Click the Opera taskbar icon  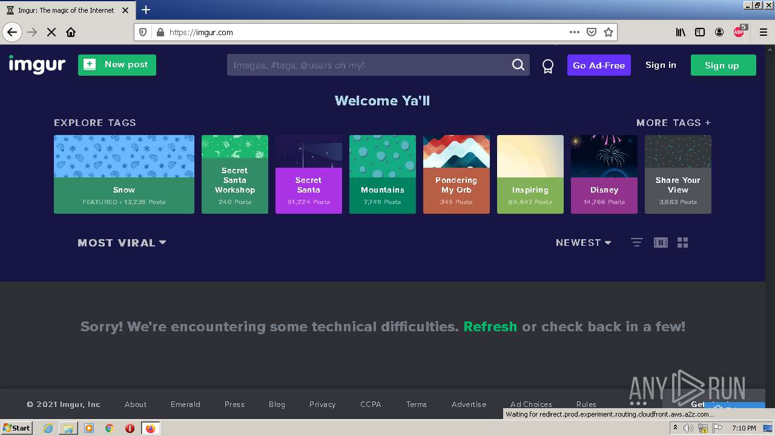tap(130, 428)
